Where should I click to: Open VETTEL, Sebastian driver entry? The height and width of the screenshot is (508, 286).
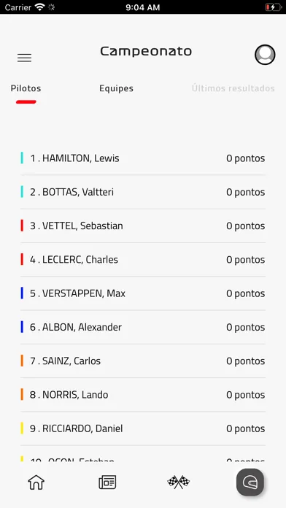click(x=143, y=226)
